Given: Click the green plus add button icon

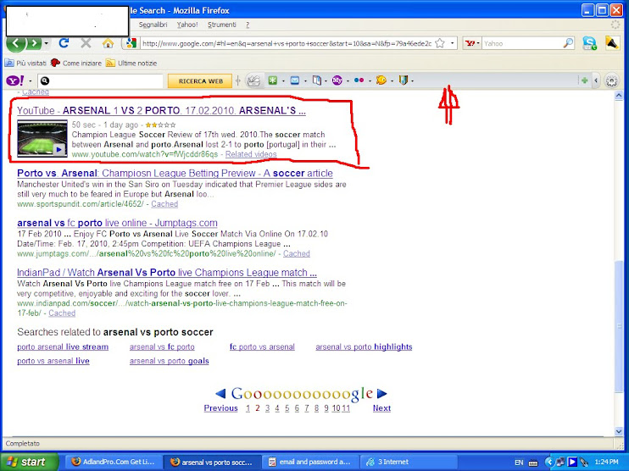Looking at the screenshot, I should [584, 80].
